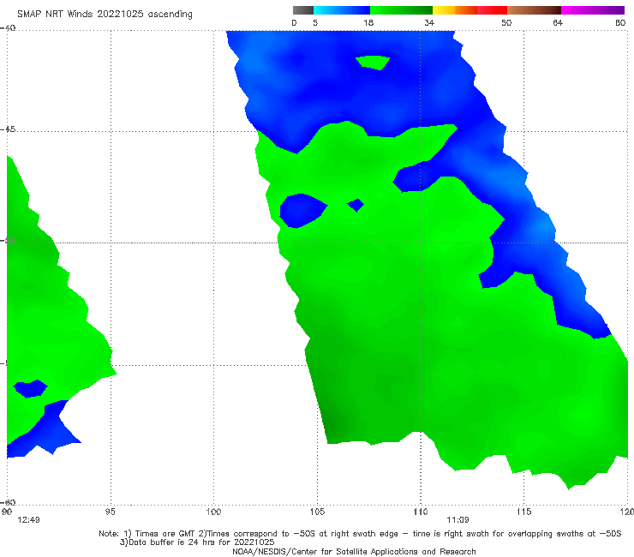Click the 'Note: 1) Times are GMT' line
The image size is (634, 557).
coord(360,534)
